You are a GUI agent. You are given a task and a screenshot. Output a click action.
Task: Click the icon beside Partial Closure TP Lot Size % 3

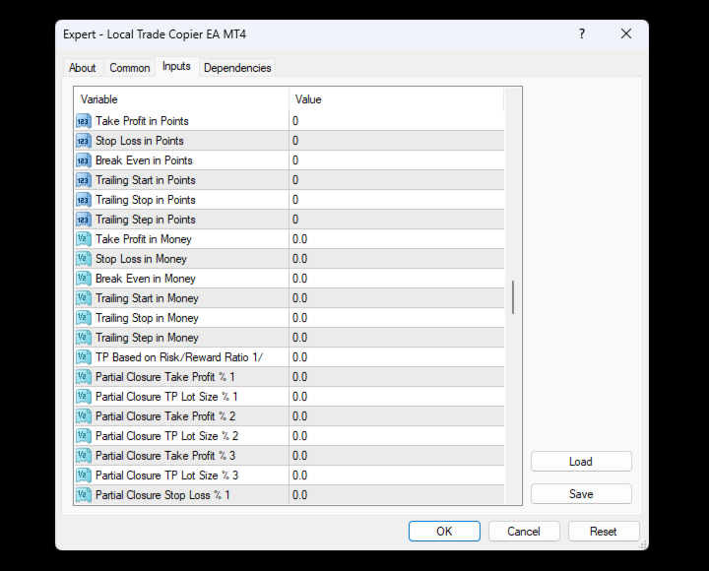[x=84, y=476]
